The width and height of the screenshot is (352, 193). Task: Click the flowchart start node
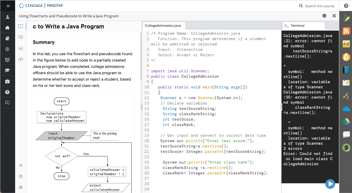[62, 101]
